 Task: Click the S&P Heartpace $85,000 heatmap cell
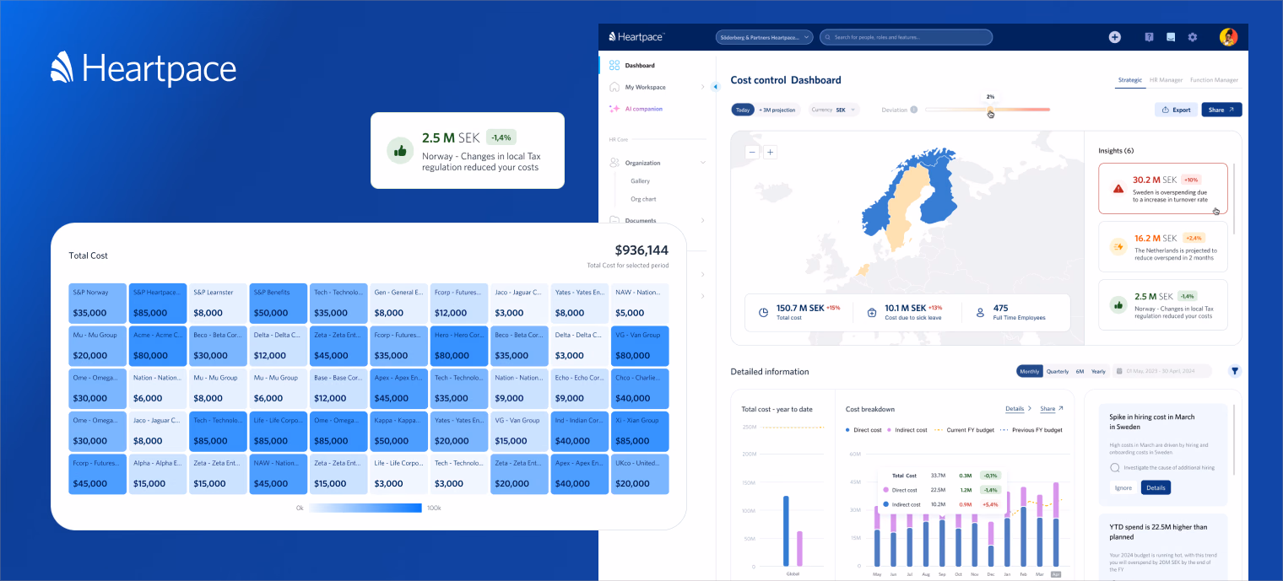click(x=158, y=303)
